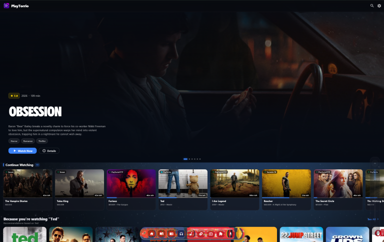Open the first book icon in dock
The width and height of the screenshot is (384, 242).
tap(161, 233)
